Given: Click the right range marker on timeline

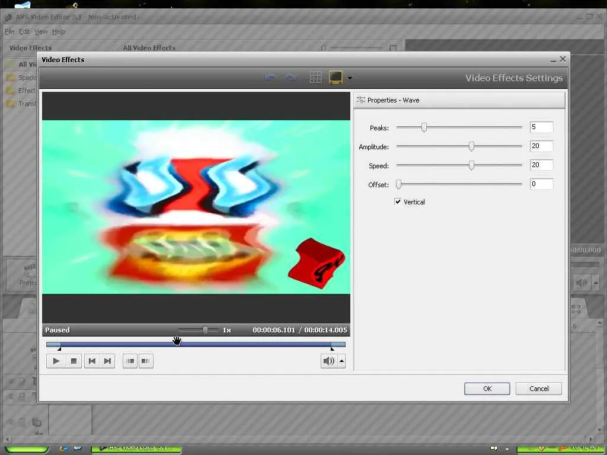Looking at the screenshot, I should coord(332,349).
